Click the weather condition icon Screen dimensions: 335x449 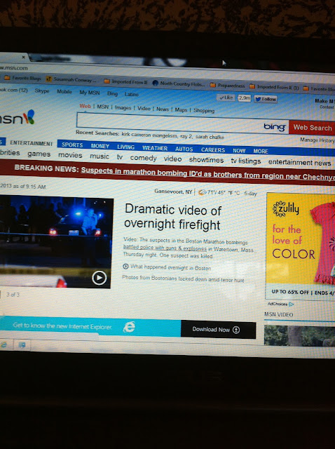pyautogui.click(x=203, y=192)
